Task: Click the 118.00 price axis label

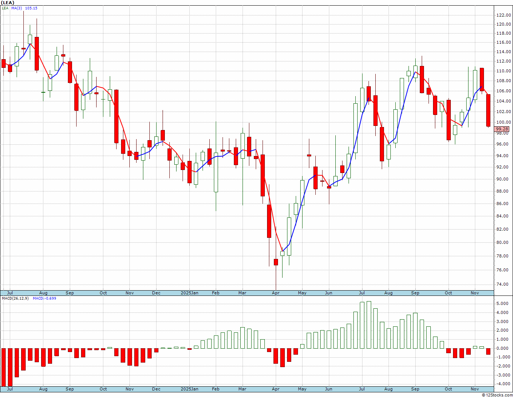Action: pyautogui.click(x=504, y=33)
